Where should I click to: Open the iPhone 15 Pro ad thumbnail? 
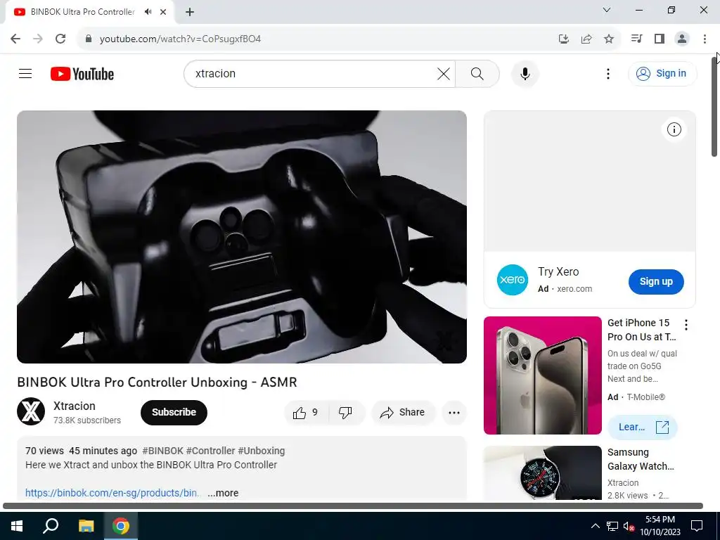(x=542, y=375)
